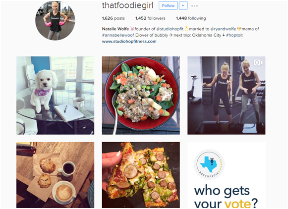Select the #hoptoit hashtag
Image resolution: width=288 pixels, height=209 pixels.
coord(234,35)
